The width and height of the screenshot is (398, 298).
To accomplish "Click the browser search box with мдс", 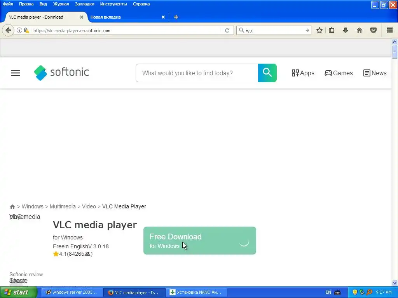I will tap(274, 31).
